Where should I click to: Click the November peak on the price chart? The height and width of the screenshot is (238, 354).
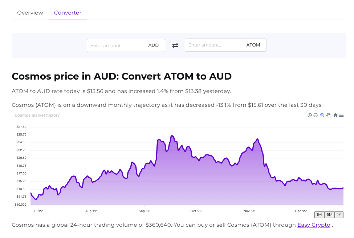(x=257, y=139)
